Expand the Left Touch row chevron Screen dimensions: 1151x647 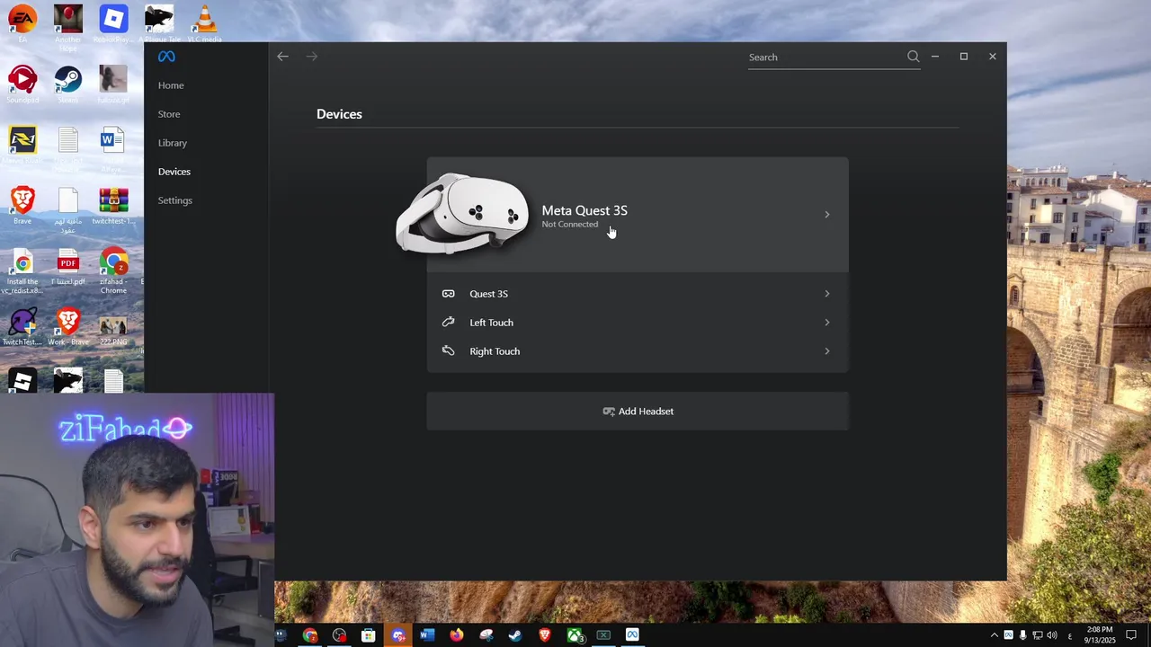tap(827, 322)
